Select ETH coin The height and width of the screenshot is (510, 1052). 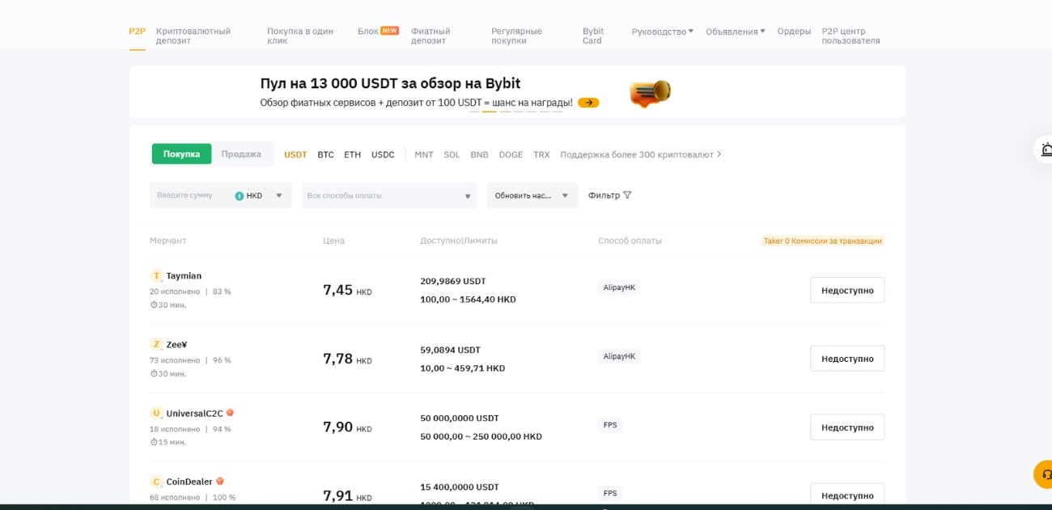[352, 155]
